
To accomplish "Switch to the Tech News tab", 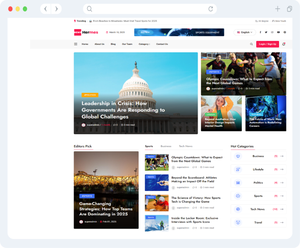I will pyautogui.click(x=186, y=146).
